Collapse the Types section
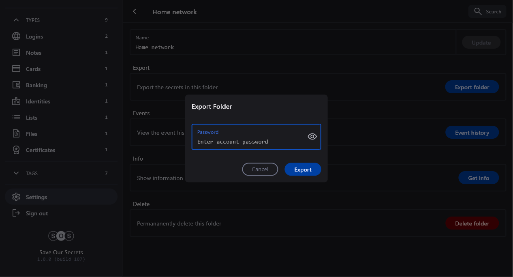The image size is (513, 277). tap(16, 20)
